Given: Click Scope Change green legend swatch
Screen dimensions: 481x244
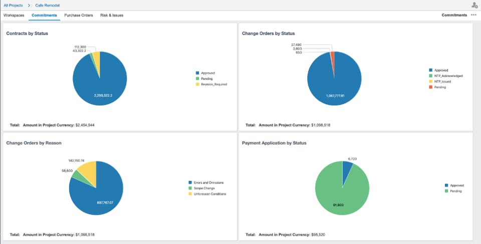Looking at the screenshot, I should (x=190, y=188).
